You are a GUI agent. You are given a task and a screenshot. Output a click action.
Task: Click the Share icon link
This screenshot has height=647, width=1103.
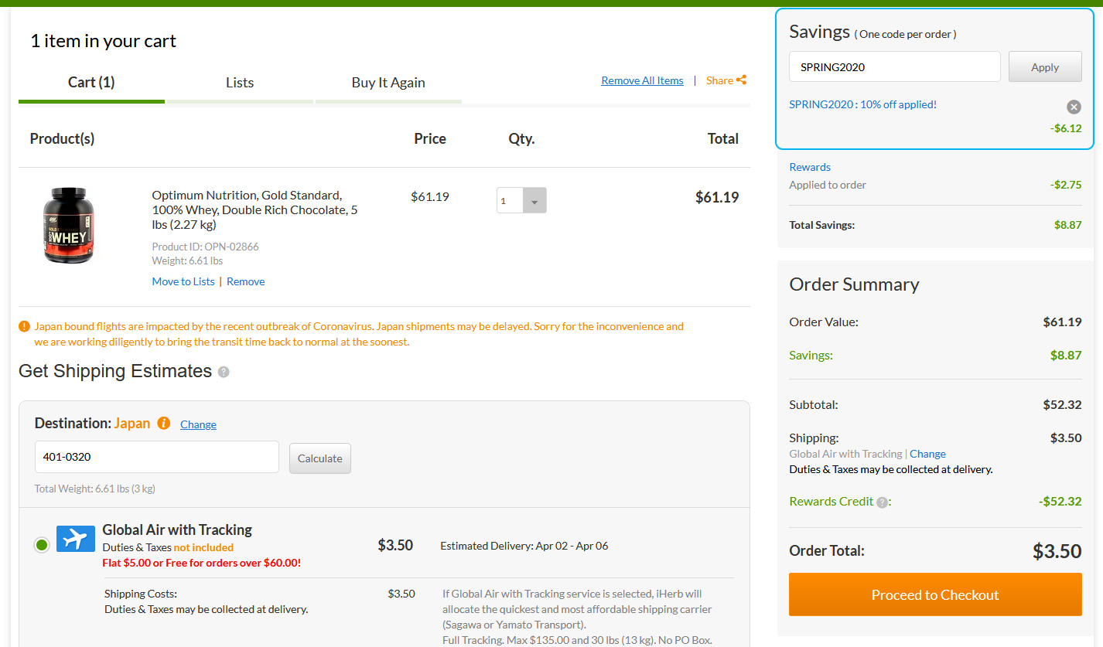point(726,80)
